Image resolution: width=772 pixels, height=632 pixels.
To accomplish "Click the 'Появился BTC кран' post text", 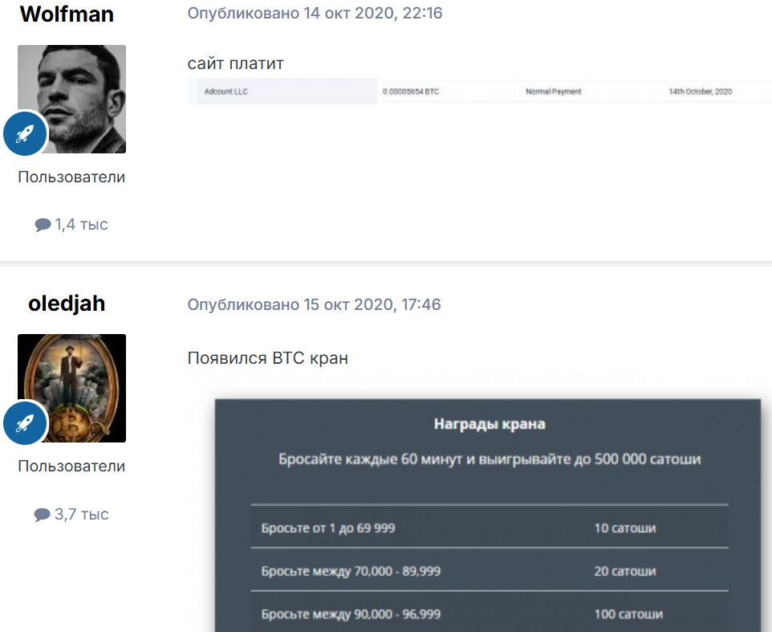I will point(268,358).
